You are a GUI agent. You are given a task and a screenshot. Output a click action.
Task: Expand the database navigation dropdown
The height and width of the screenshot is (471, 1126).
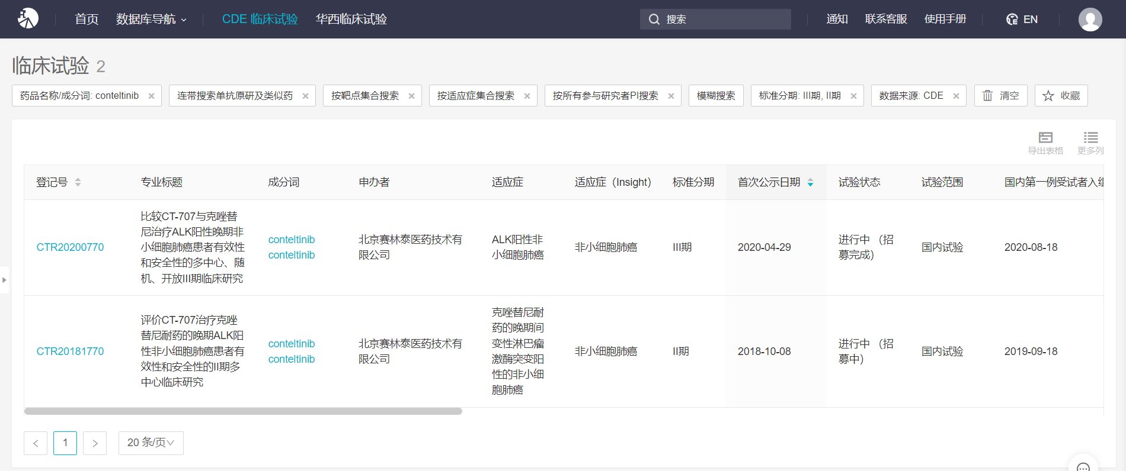[151, 20]
